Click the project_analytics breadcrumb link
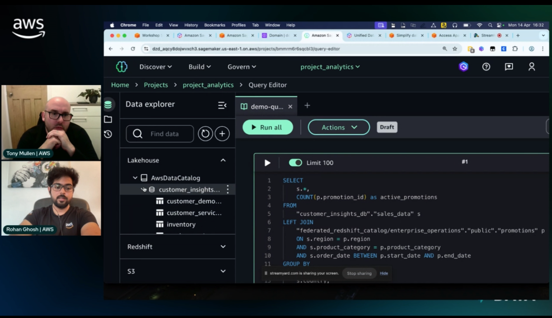This screenshot has height=318, width=552. coord(208,85)
